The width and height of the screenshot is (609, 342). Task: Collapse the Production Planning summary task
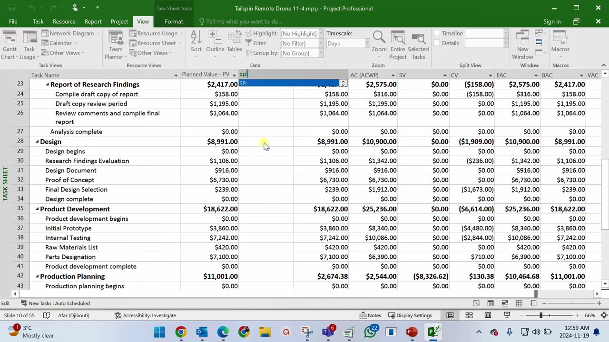[37, 276]
